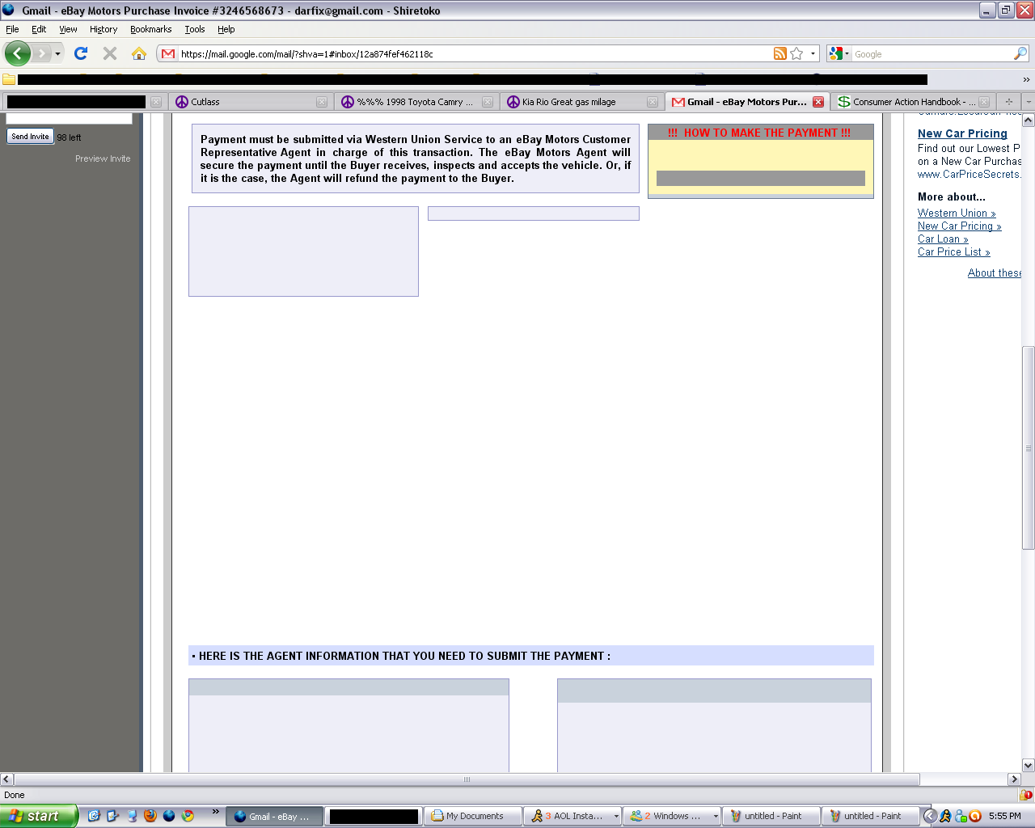This screenshot has height=828, width=1035.
Task: Close the Gmail eBay Motors tab
Action: (x=818, y=102)
